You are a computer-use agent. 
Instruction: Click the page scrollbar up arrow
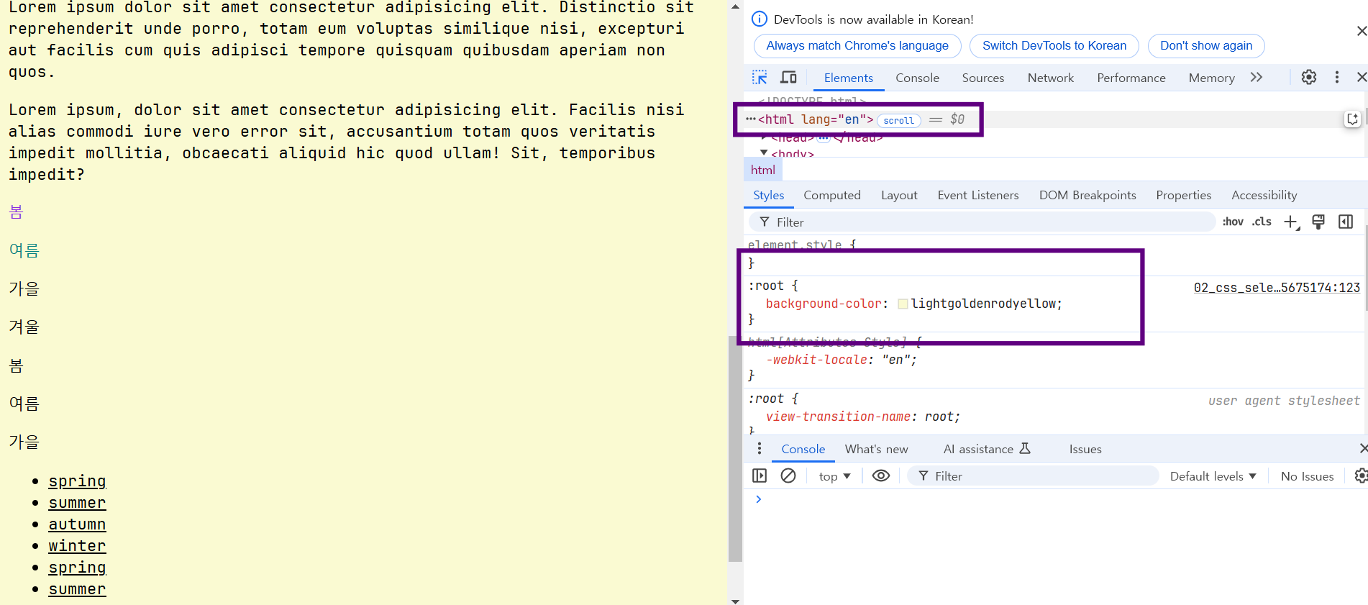735,6
